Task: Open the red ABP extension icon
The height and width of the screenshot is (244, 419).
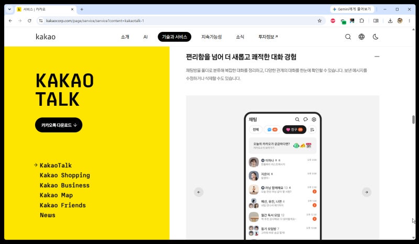Action: [333, 20]
